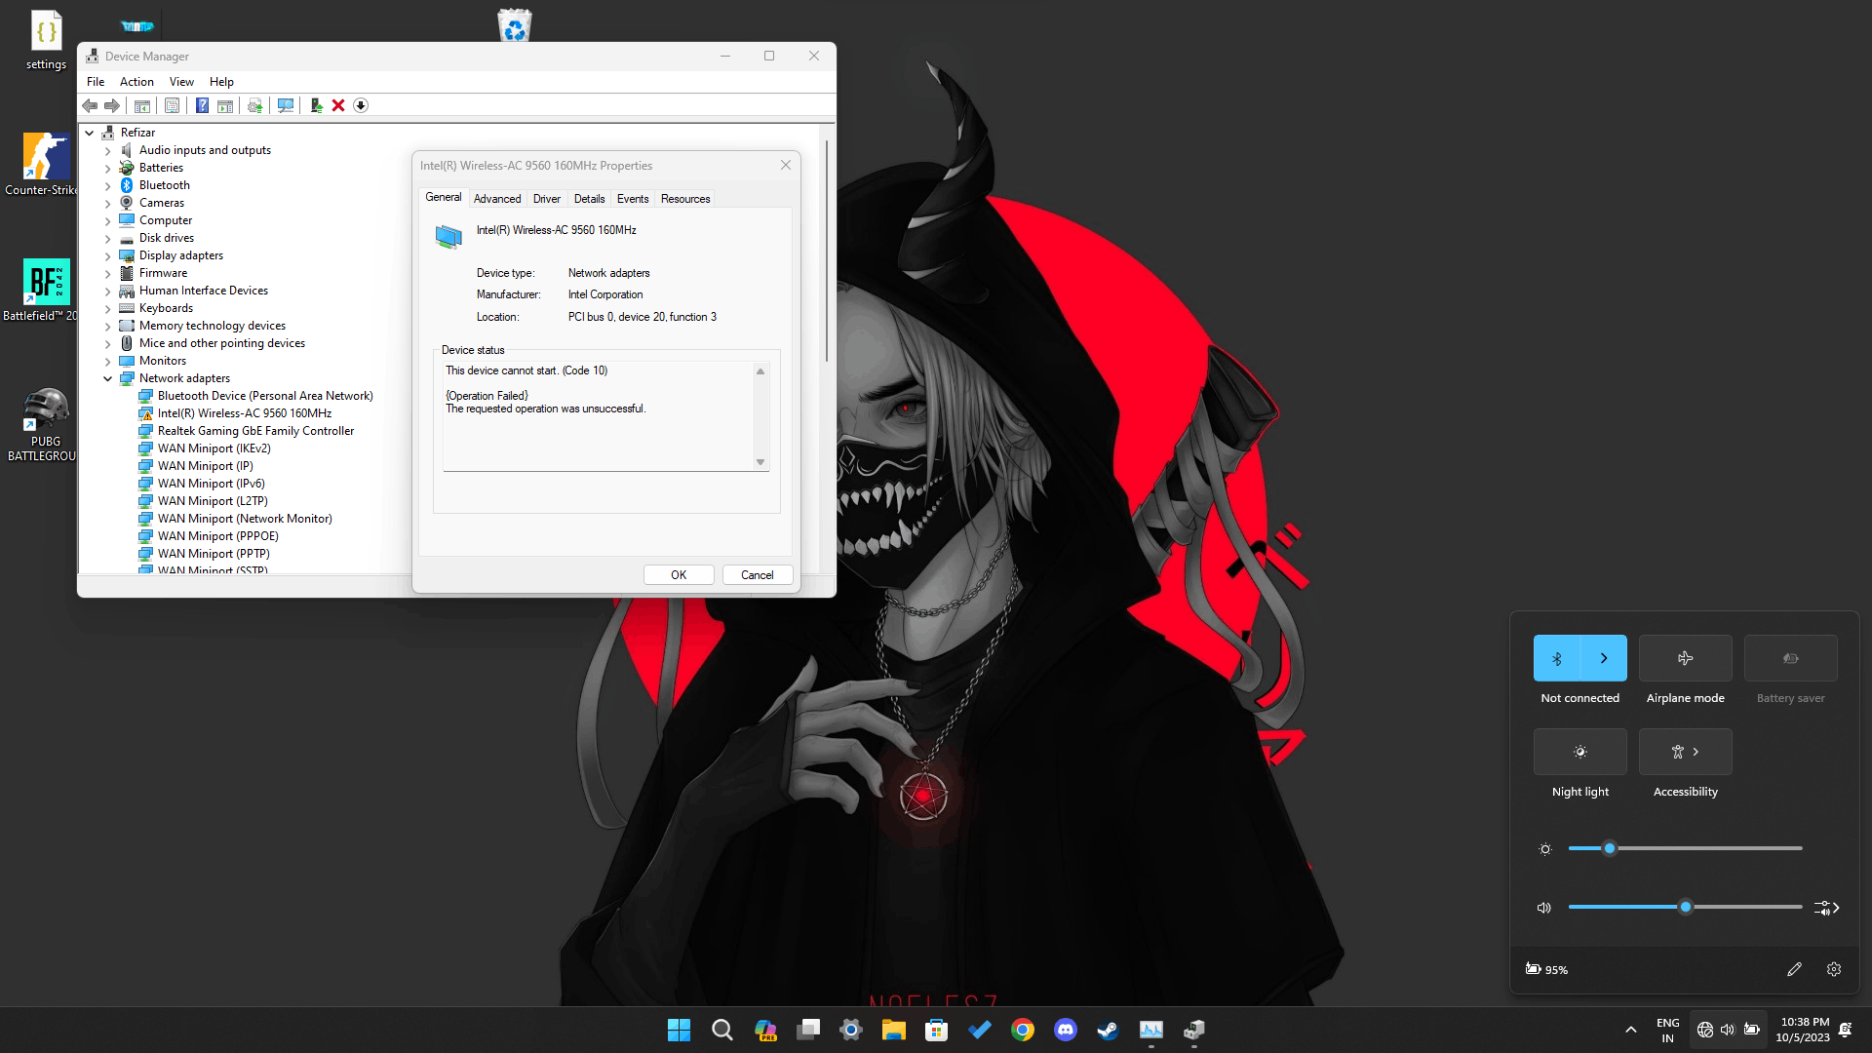
Task: Click the red Uninstall device toolbar icon
Action: [x=338, y=105]
